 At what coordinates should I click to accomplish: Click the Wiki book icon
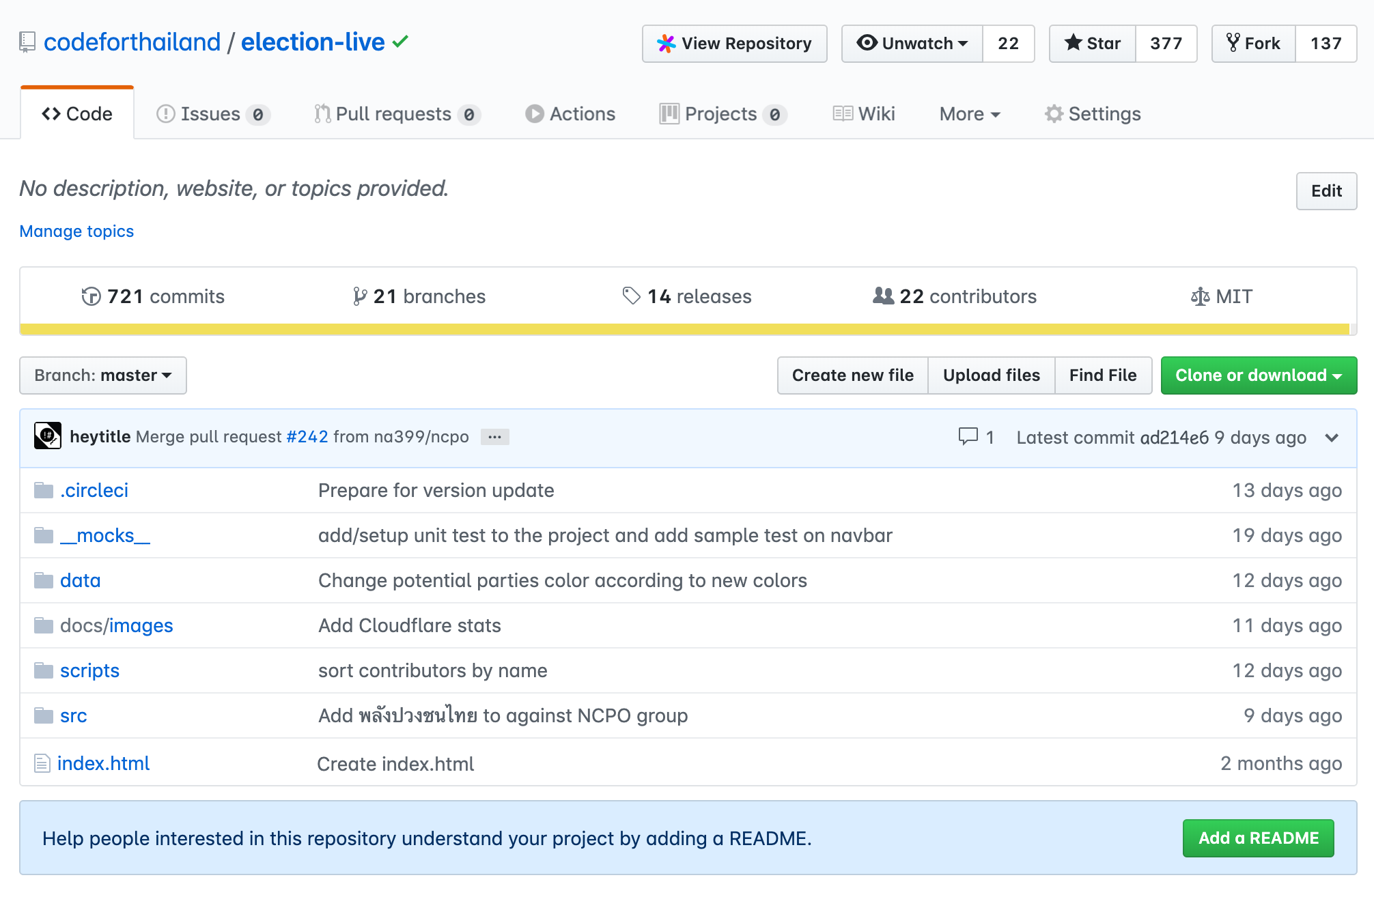pos(843,113)
